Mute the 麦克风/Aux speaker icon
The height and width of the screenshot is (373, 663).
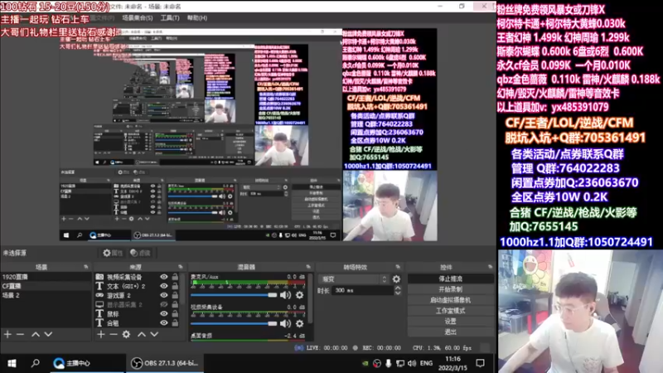285,295
